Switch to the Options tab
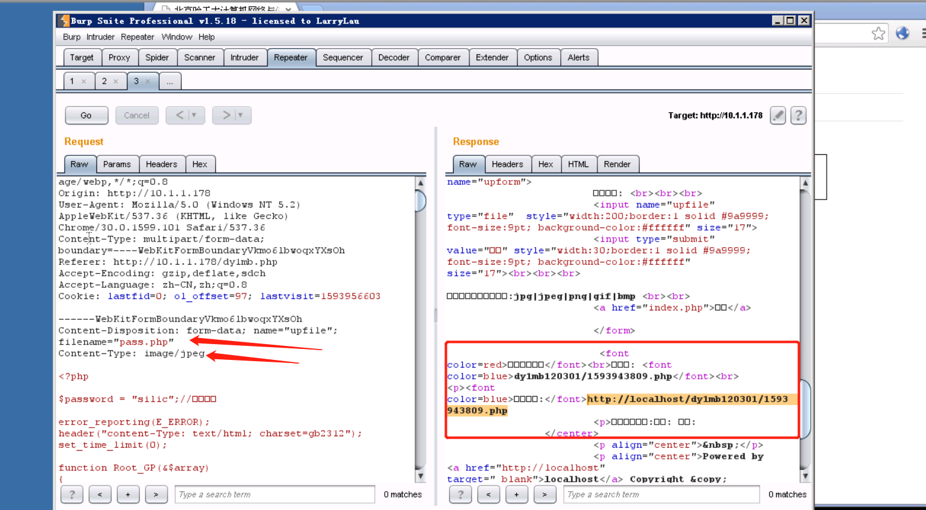Viewport: 926px width, 510px height. point(538,57)
